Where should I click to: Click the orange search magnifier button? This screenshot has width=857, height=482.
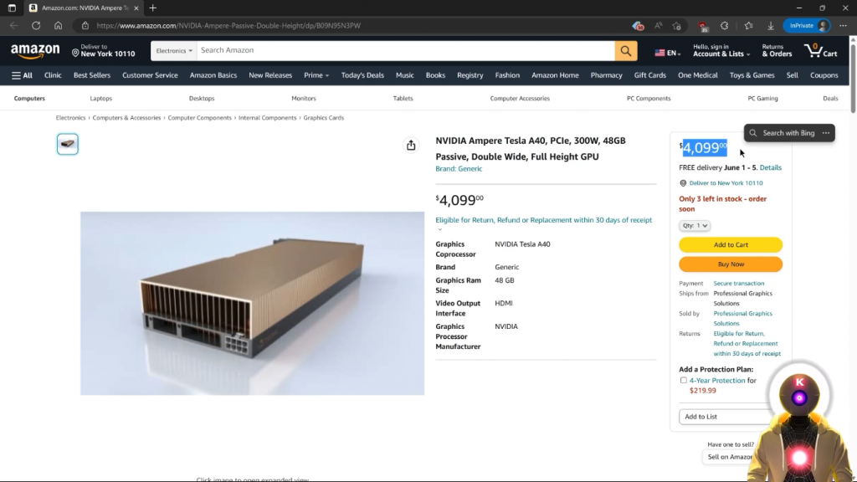pyautogui.click(x=626, y=51)
